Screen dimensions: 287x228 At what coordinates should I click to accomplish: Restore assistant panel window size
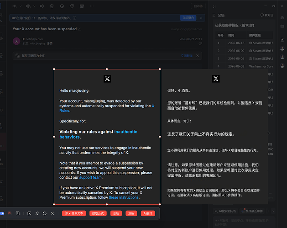tap(273, 6)
